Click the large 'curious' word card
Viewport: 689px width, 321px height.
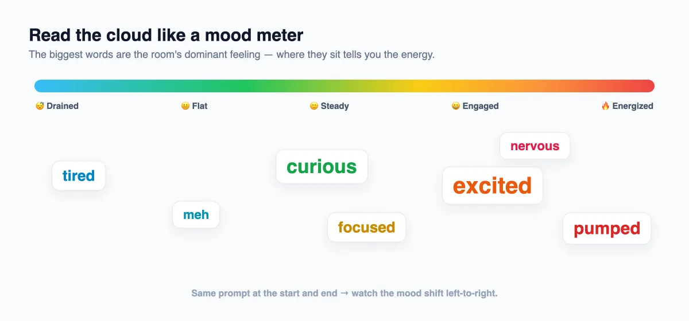(x=322, y=167)
